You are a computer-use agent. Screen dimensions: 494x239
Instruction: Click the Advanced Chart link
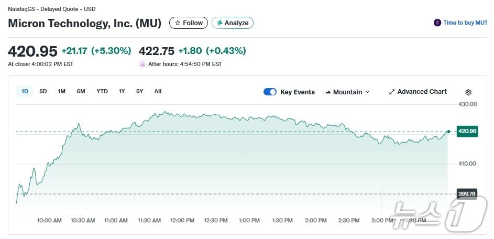422,92
